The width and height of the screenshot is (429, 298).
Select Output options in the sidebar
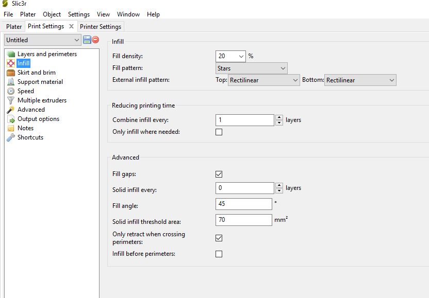(38, 119)
